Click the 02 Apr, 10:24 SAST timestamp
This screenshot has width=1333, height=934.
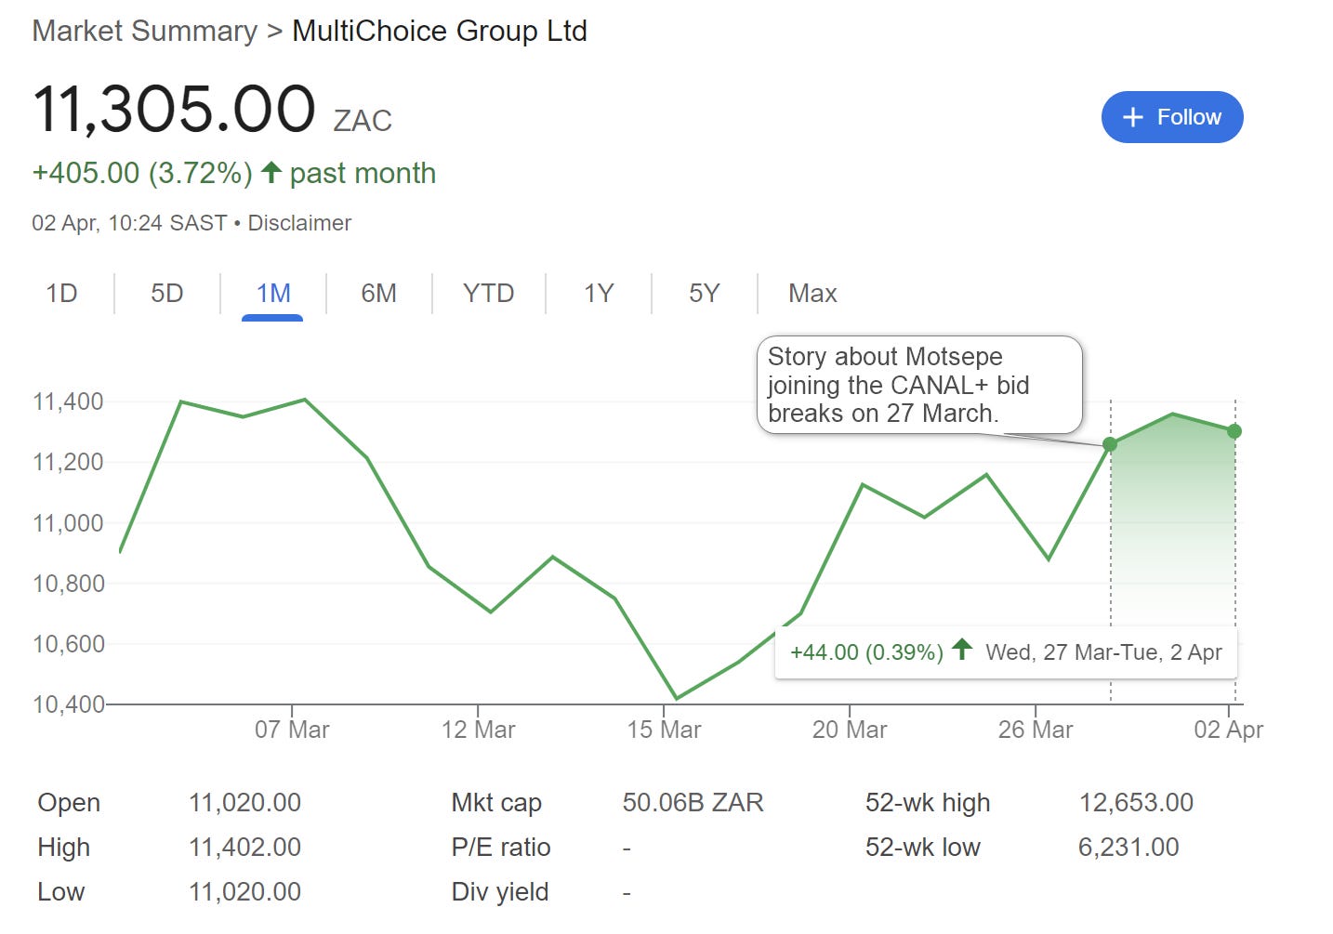(129, 223)
